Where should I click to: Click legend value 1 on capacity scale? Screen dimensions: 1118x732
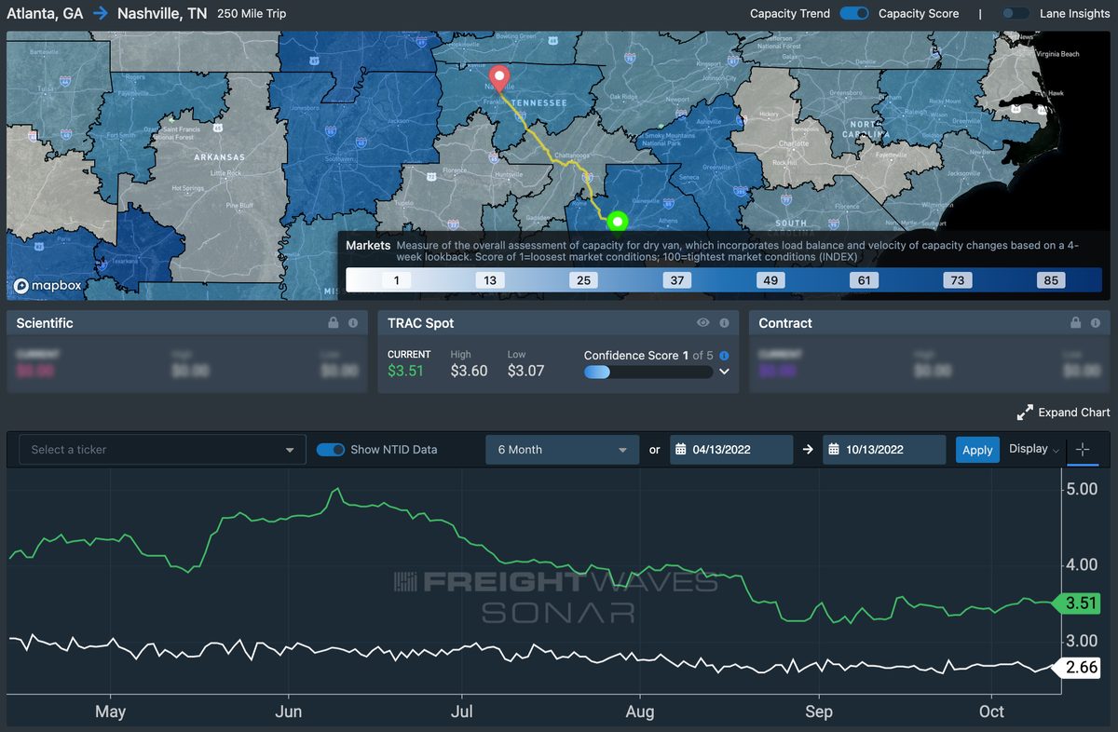pyautogui.click(x=396, y=280)
